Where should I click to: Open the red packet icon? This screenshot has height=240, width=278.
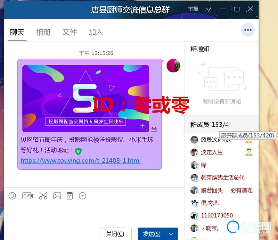(x=70, y=196)
